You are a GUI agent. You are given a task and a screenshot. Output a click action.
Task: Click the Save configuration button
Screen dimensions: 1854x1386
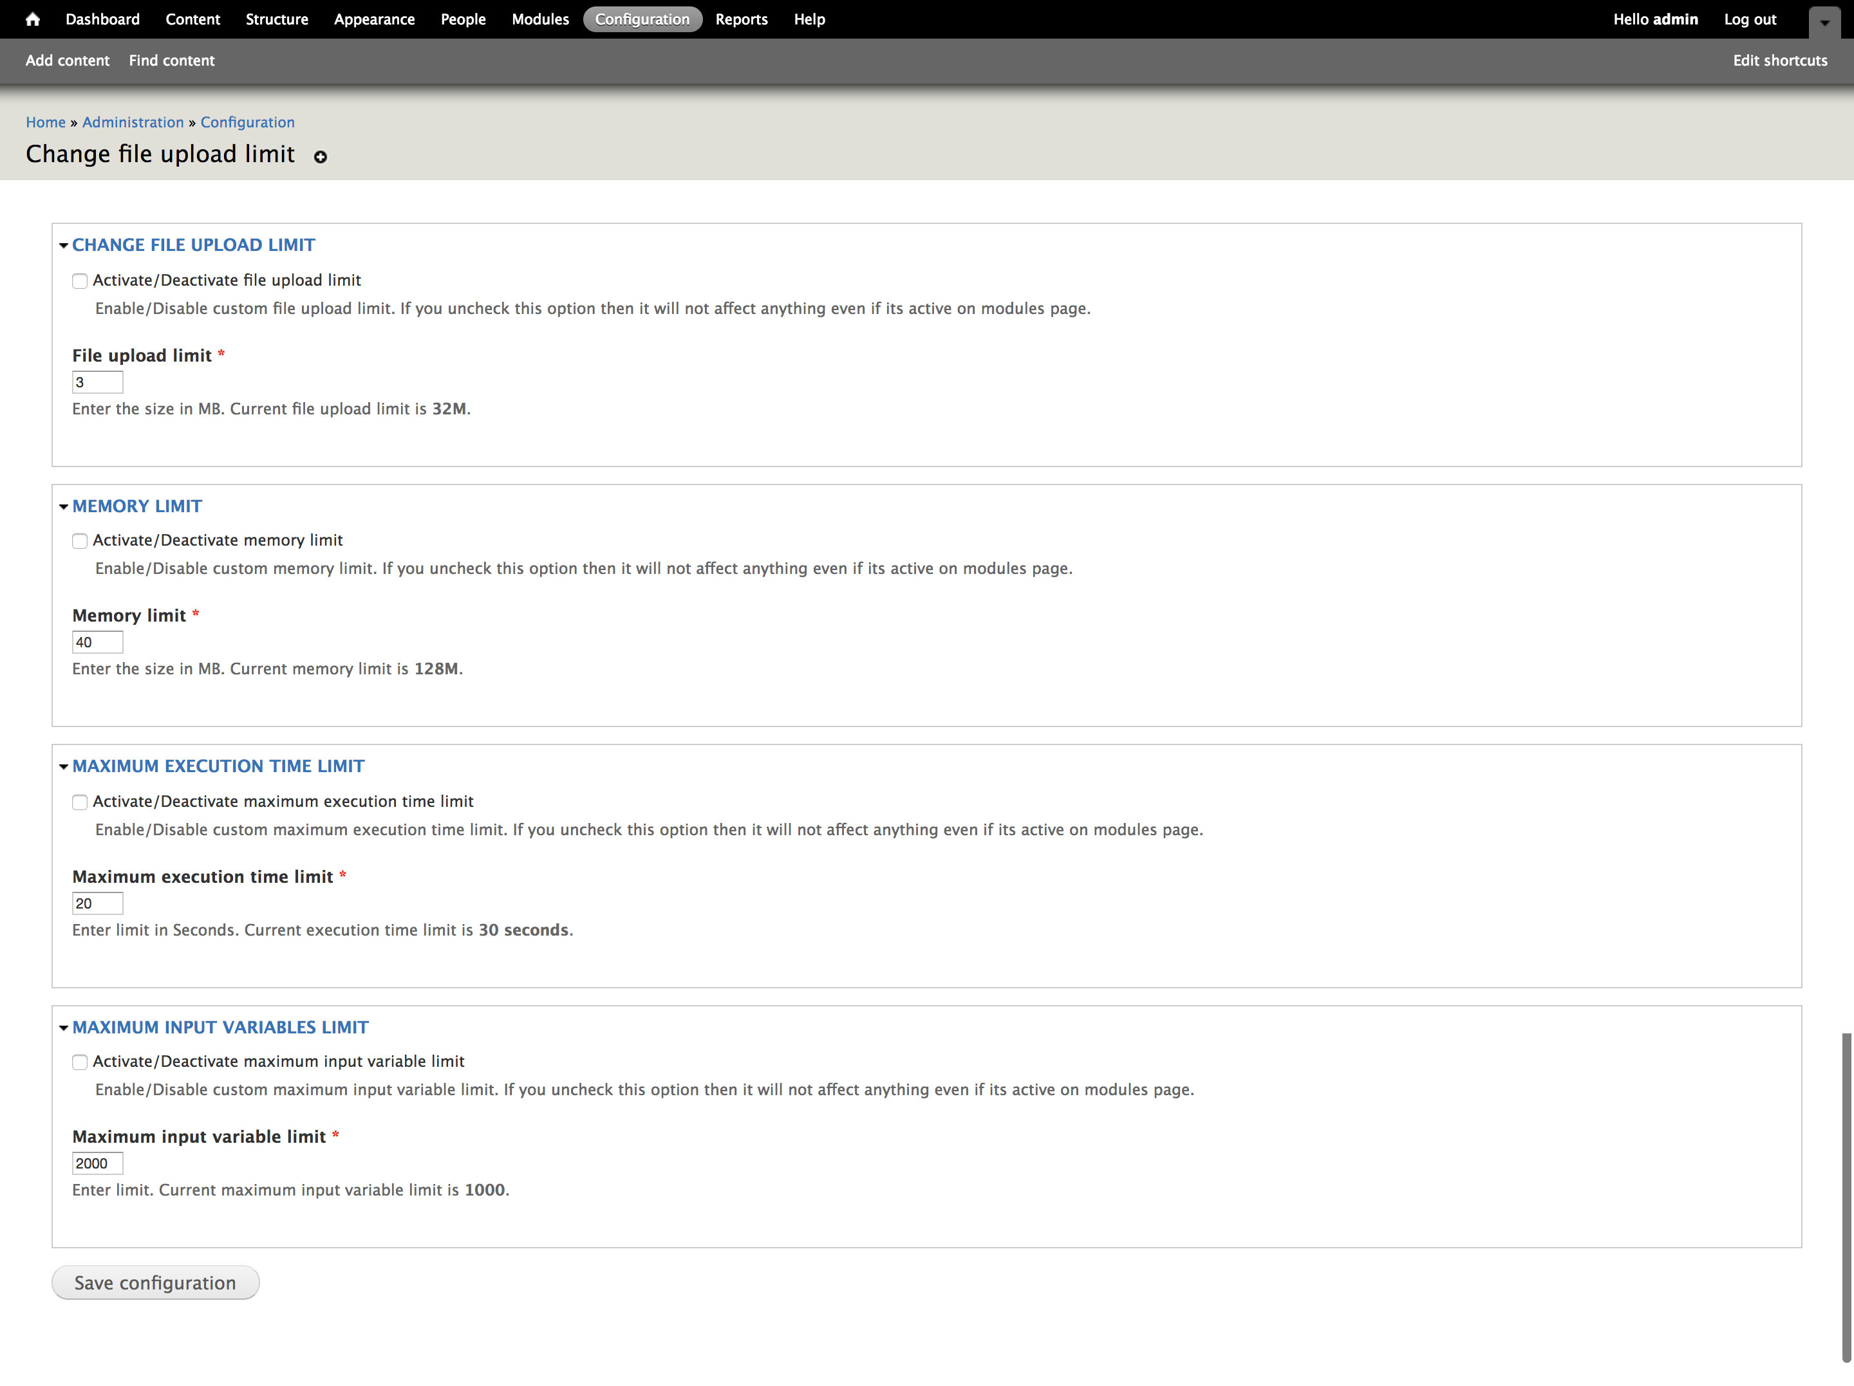(x=155, y=1282)
